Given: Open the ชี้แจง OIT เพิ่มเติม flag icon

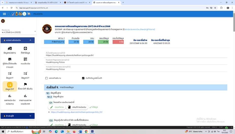Looking at the screenshot, I should click(25, 85).
